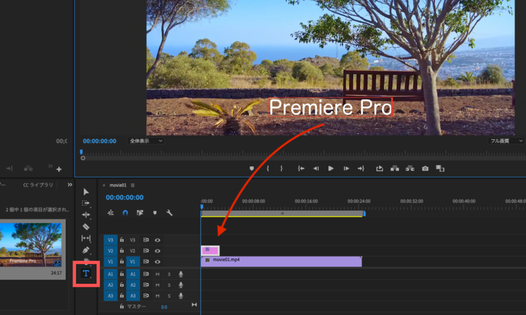Select the Track Select Forward tool
This screenshot has width=526, height=315.
tap(86, 203)
